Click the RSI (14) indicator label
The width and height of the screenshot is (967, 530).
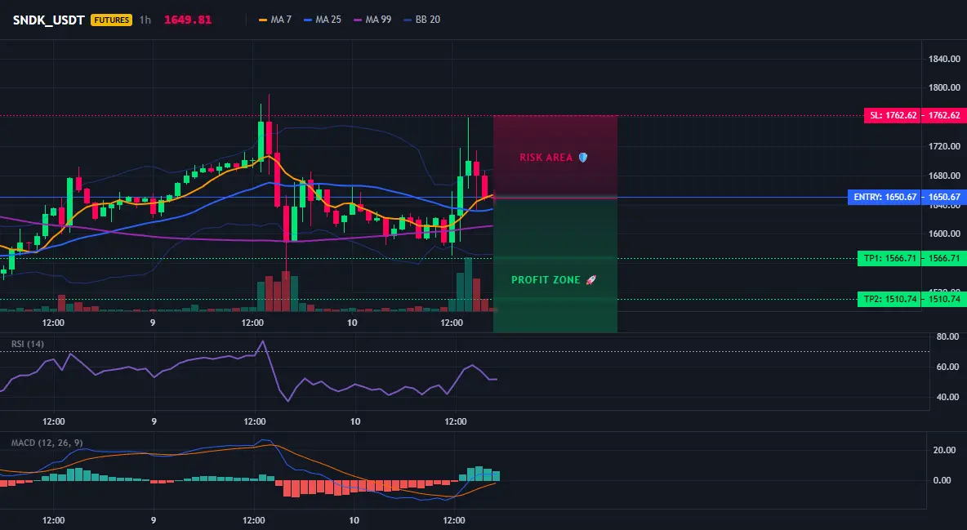(27, 344)
